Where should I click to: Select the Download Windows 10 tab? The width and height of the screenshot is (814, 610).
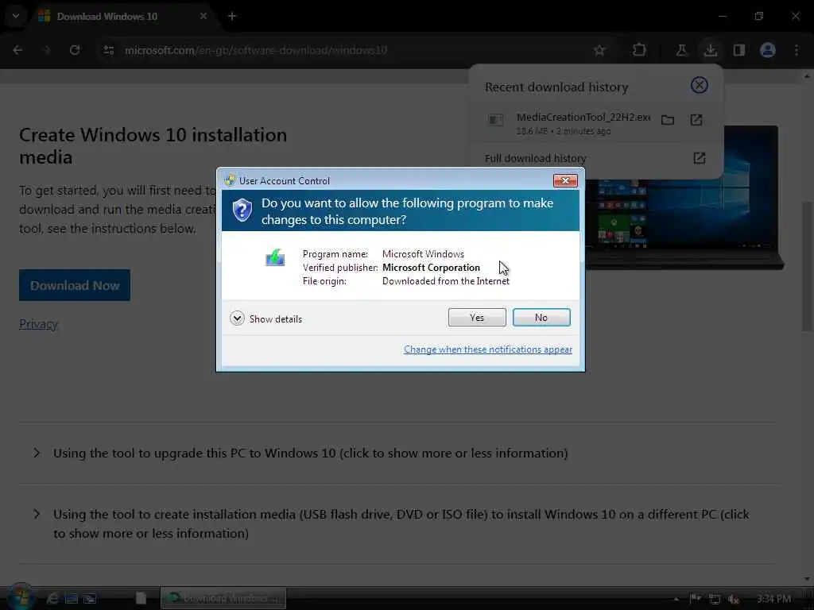(123, 17)
